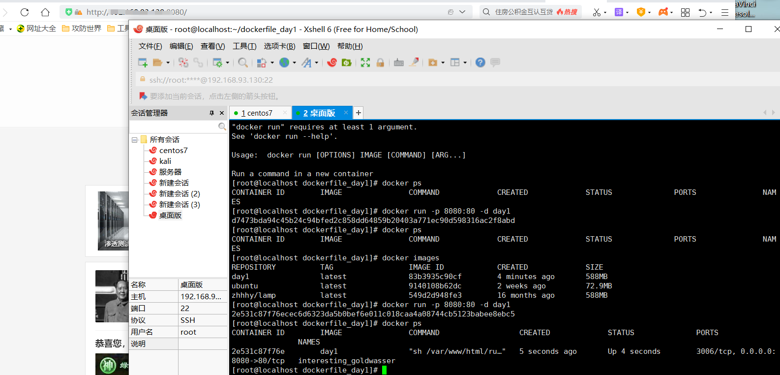The height and width of the screenshot is (375, 780).
Task: Click browser home button
Action: point(45,12)
